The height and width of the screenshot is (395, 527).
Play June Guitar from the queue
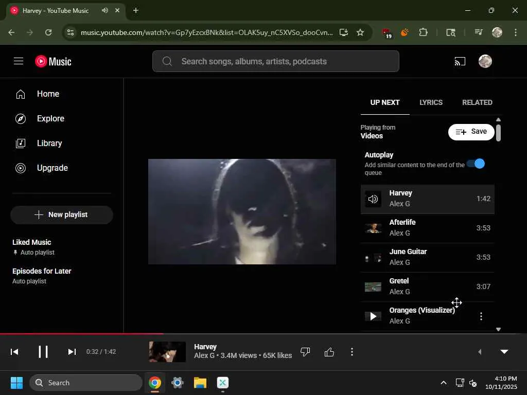(428, 257)
